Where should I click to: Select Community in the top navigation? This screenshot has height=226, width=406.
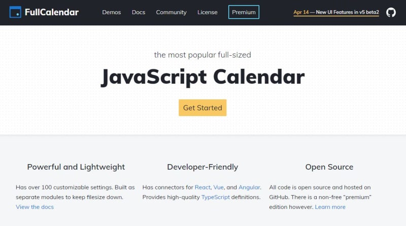(x=171, y=12)
